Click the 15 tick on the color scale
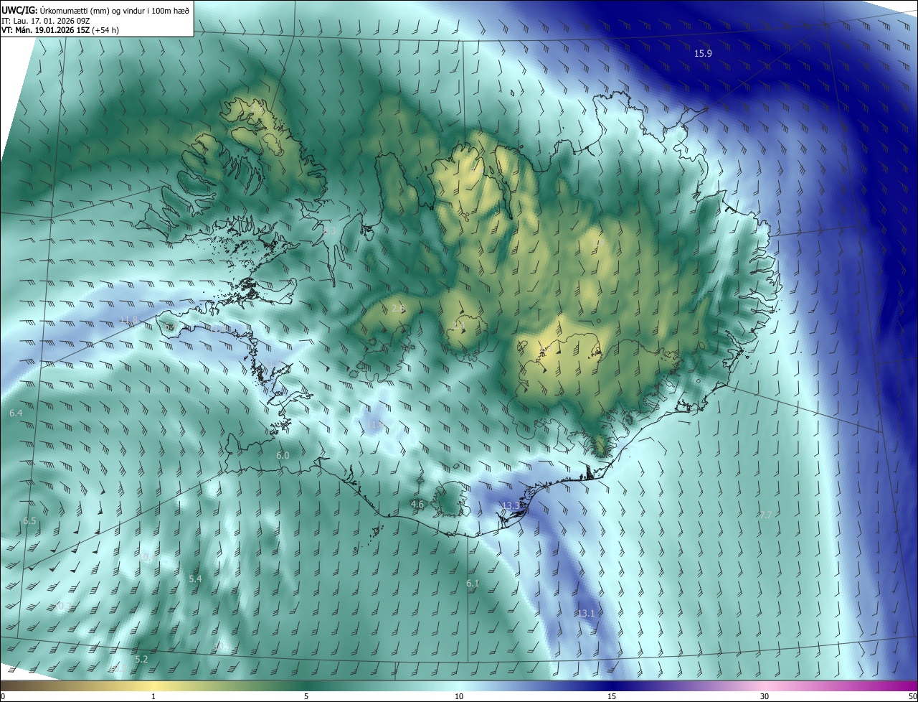 tap(612, 696)
